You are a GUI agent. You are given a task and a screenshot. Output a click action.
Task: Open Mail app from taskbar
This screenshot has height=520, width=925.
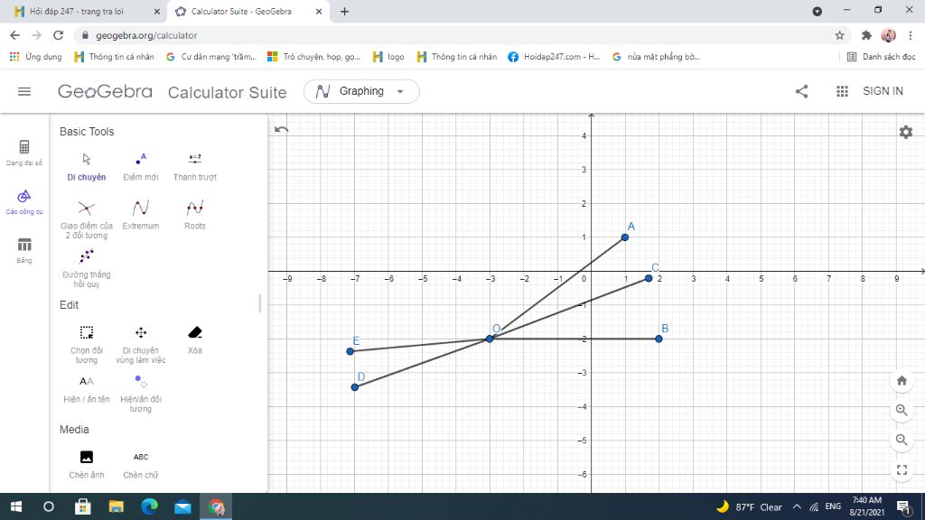click(182, 506)
